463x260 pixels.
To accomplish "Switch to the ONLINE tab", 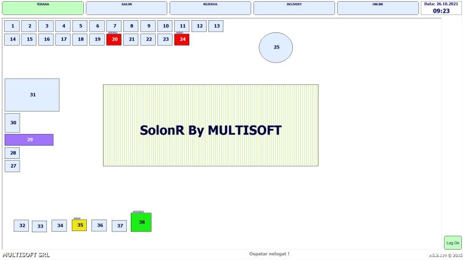I will (378, 8).
